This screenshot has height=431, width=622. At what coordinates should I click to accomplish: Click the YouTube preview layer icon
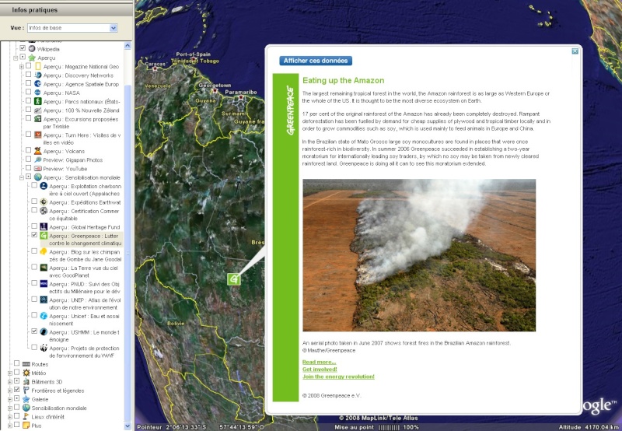tap(37, 169)
